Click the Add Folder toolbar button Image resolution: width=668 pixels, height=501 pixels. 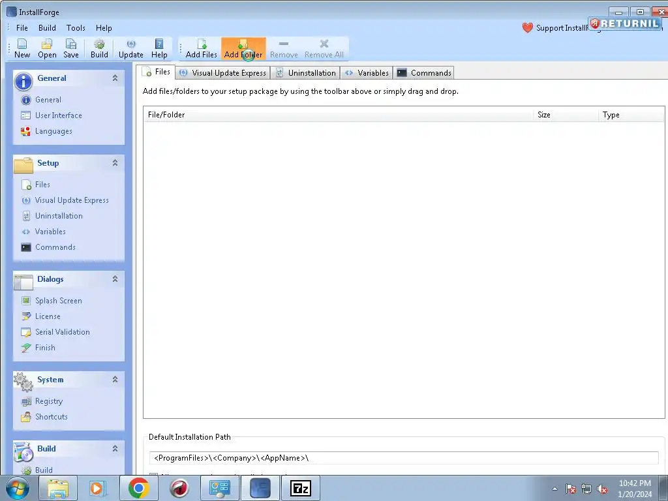(243, 48)
